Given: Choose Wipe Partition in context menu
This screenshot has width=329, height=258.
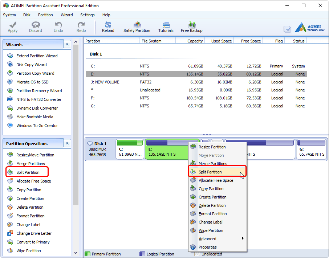Looking at the screenshot, I should [217, 230].
